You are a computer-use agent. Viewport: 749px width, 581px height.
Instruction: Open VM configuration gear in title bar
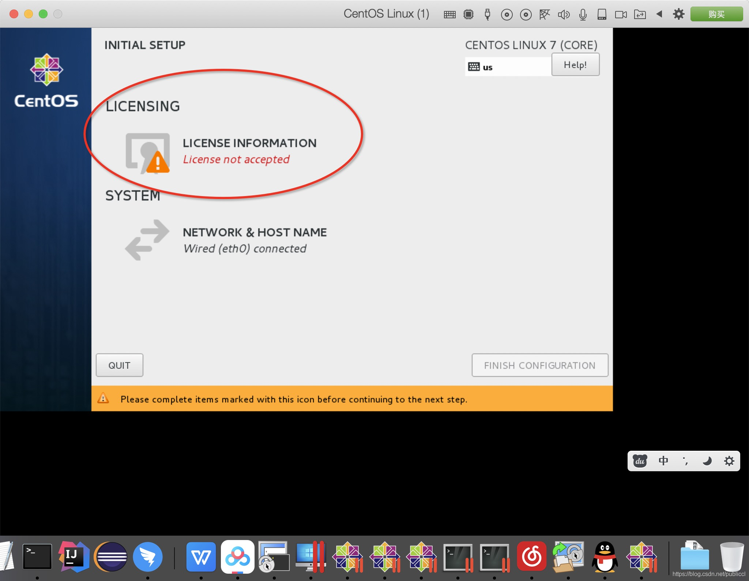click(678, 14)
